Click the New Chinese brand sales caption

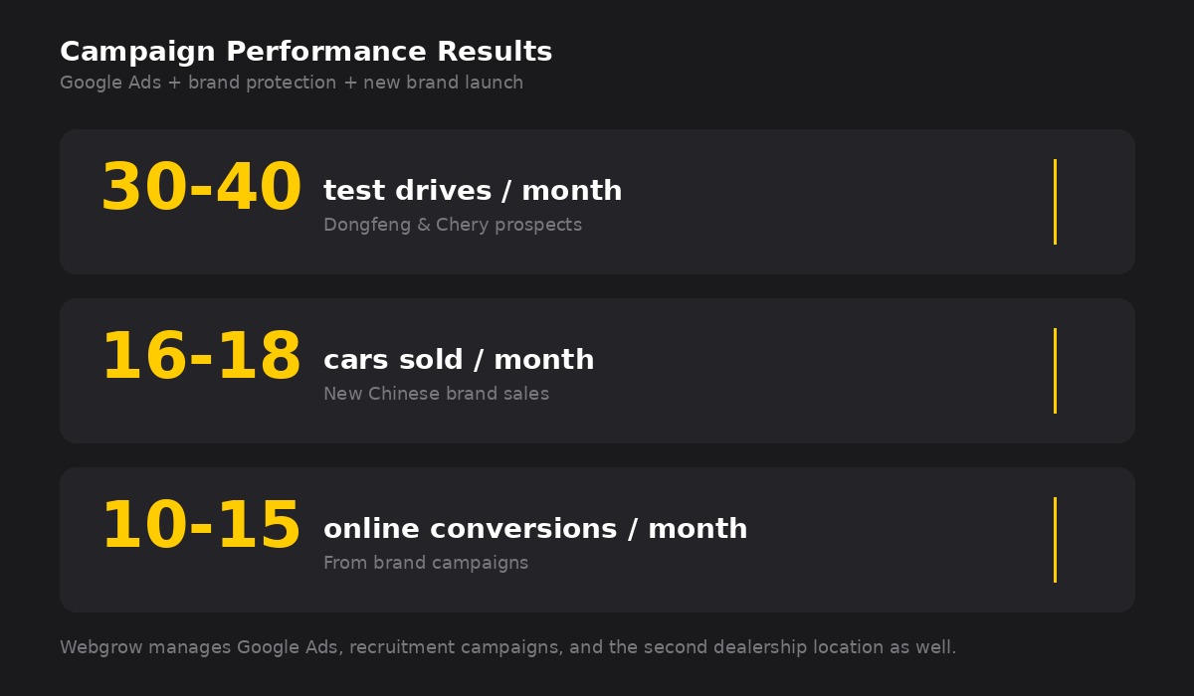click(x=436, y=394)
